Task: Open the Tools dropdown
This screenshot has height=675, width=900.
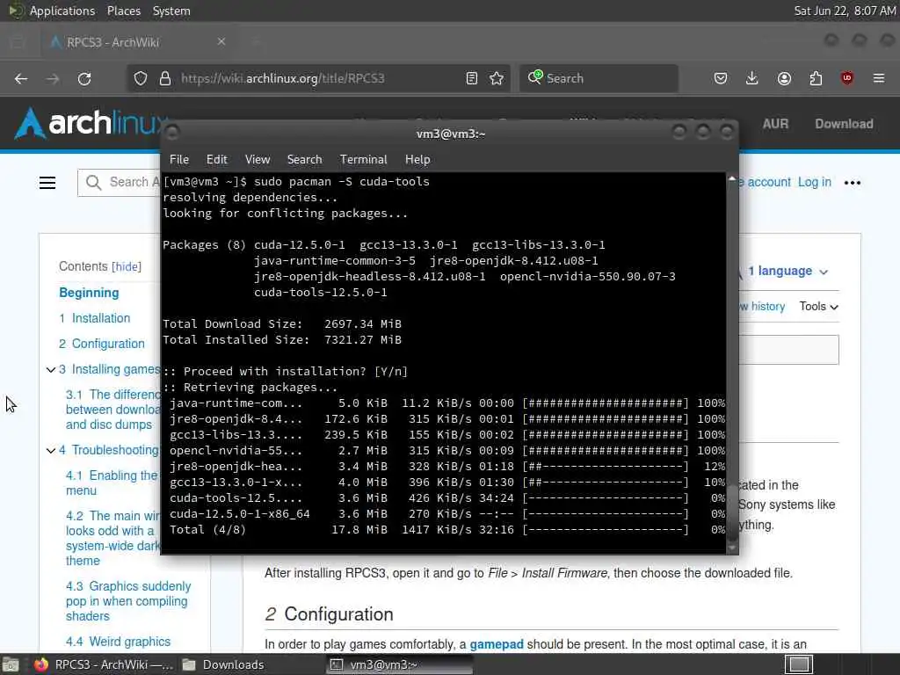Action: (x=819, y=307)
